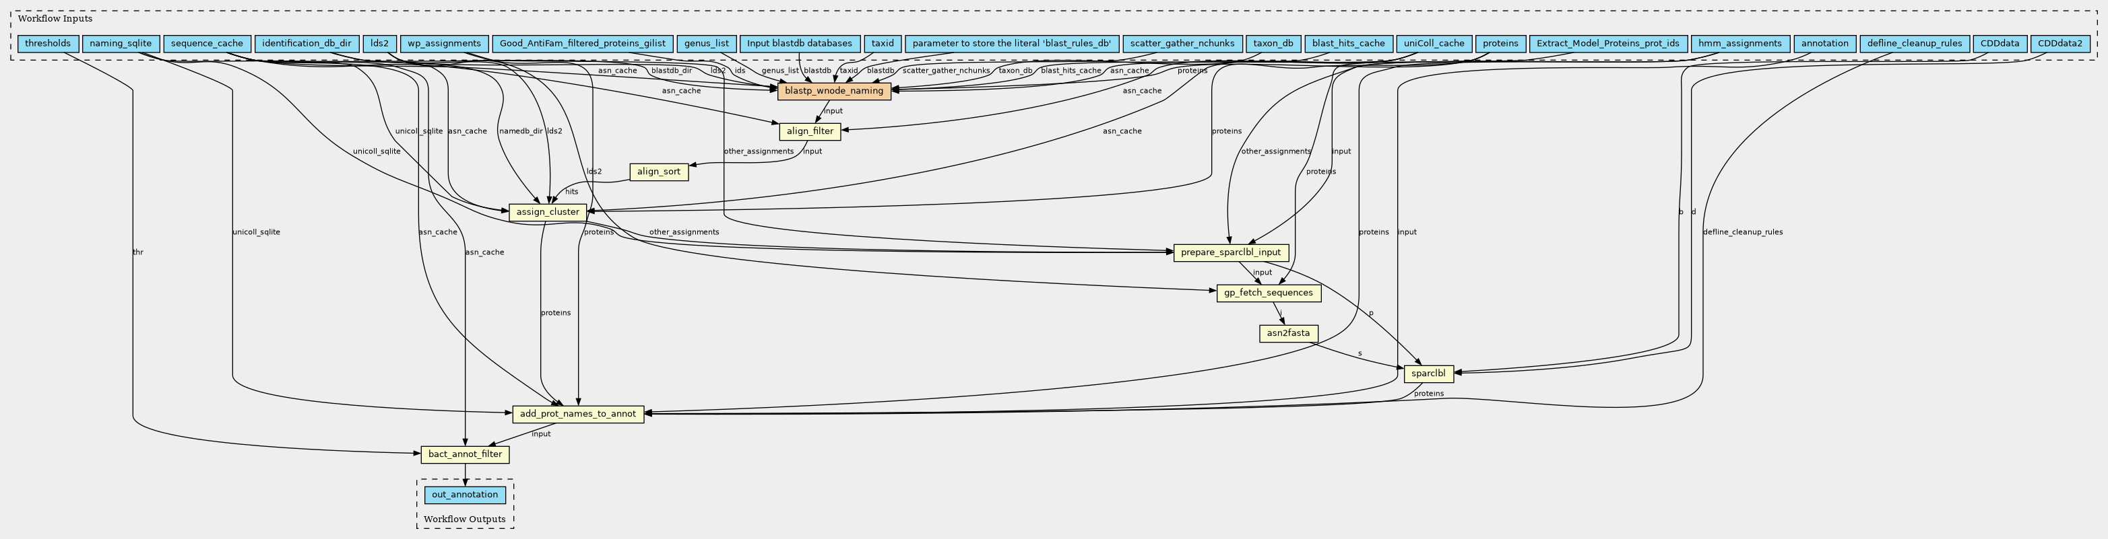
Task: Select the annotation input node
Action: coord(1824,43)
